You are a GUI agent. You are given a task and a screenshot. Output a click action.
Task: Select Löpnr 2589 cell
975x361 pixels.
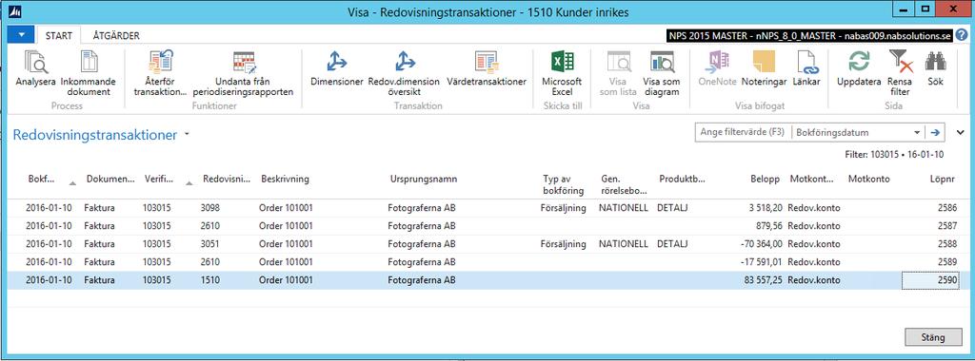tap(947, 262)
